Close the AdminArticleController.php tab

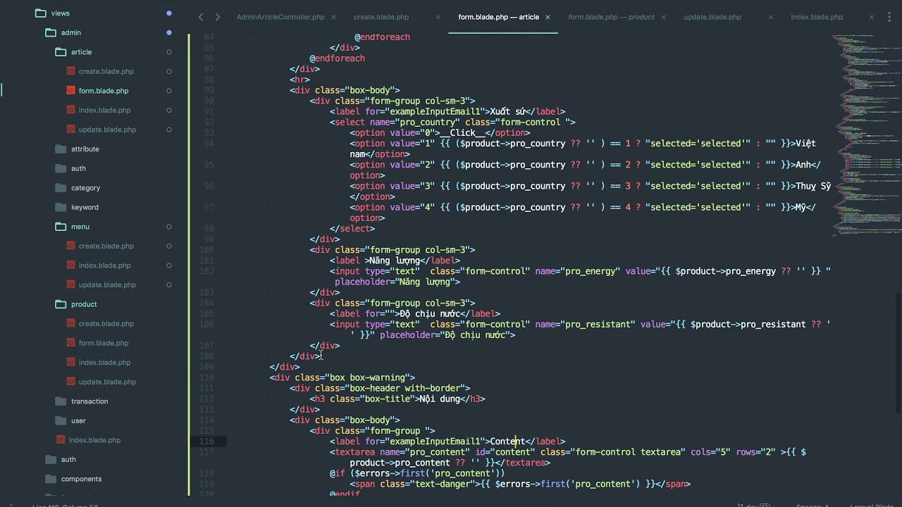[333, 17]
